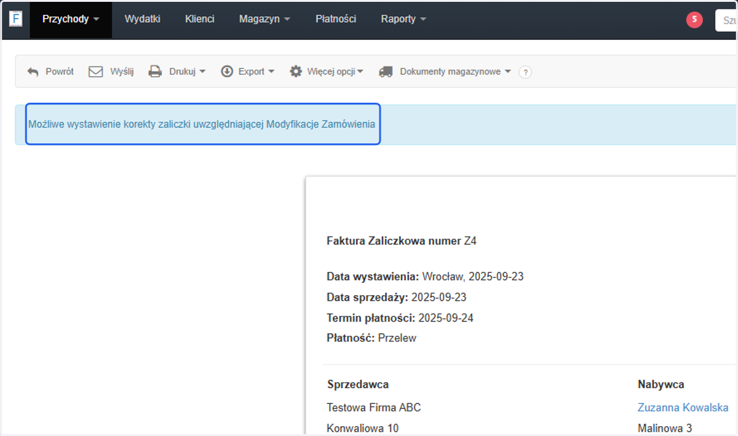Go to the Wydatki section

point(142,19)
